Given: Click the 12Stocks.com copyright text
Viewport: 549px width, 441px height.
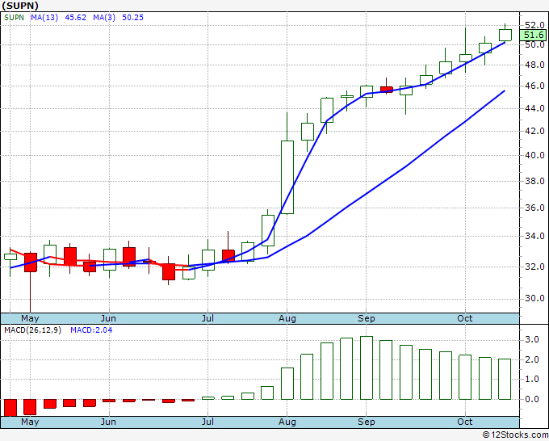Looking at the screenshot, I should pyautogui.click(x=515, y=435).
